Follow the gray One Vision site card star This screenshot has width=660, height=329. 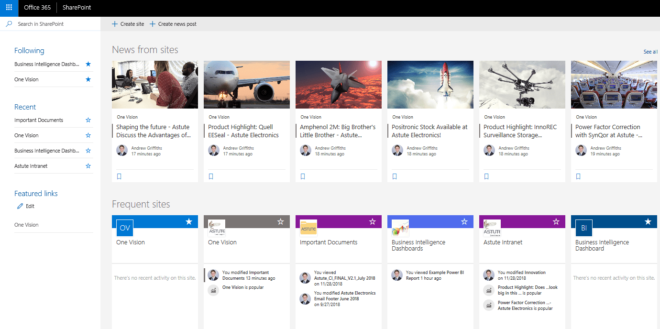pyautogui.click(x=281, y=221)
